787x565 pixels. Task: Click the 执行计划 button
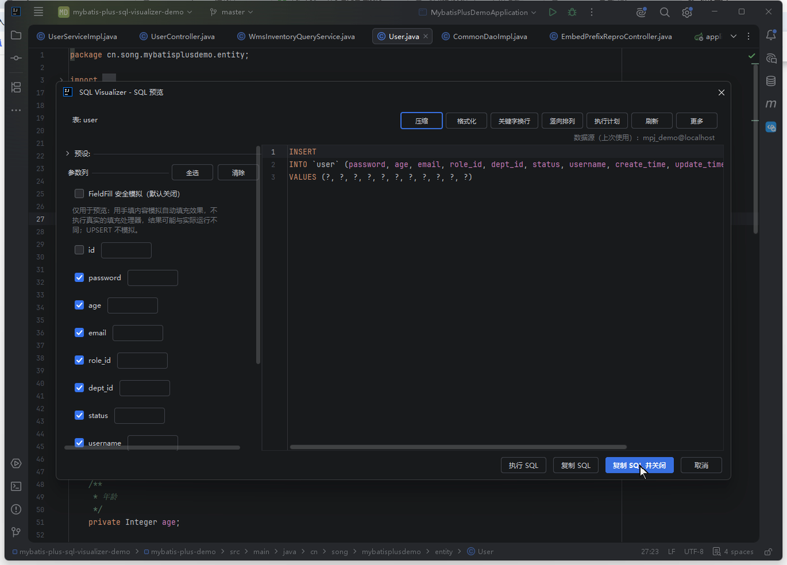(x=607, y=121)
